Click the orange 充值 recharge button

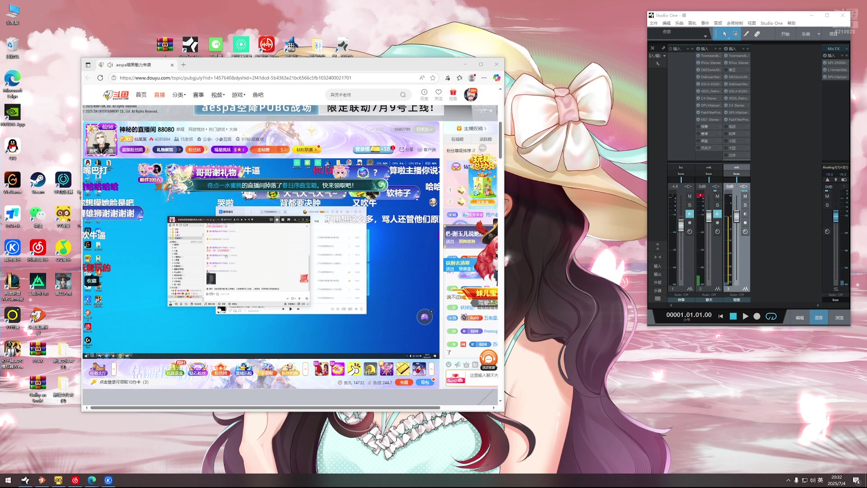(x=404, y=382)
